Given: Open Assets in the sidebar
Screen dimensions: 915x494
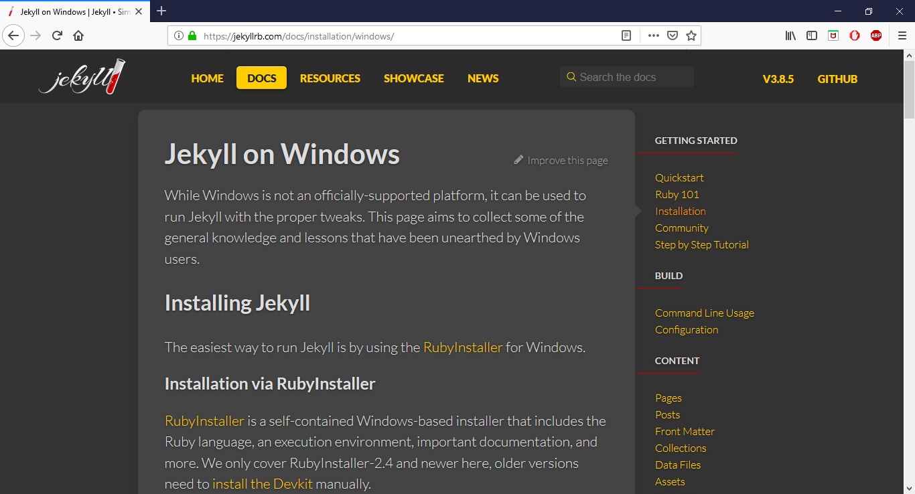Looking at the screenshot, I should click(x=670, y=481).
